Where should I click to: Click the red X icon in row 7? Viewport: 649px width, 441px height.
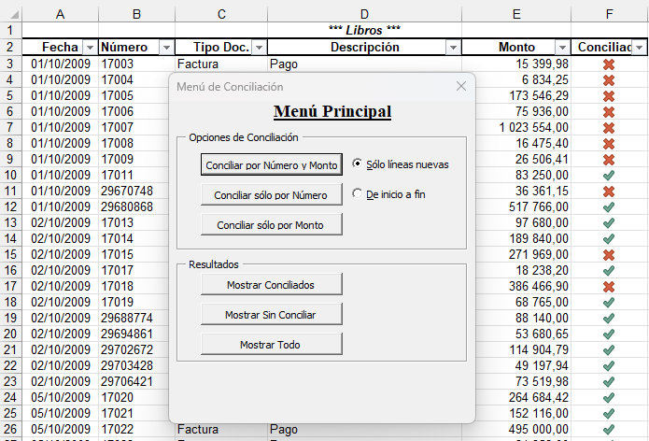click(x=609, y=128)
